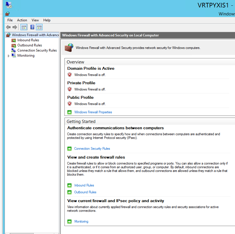Toggle the Show/Hide Console Tree button
The image size is (235, 234).
coord(24,27)
